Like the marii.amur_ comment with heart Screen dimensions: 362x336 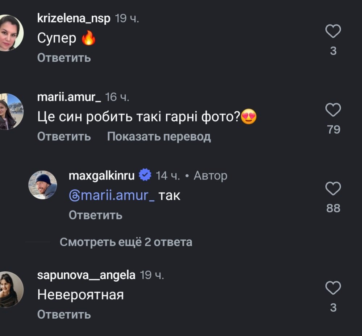click(x=333, y=110)
